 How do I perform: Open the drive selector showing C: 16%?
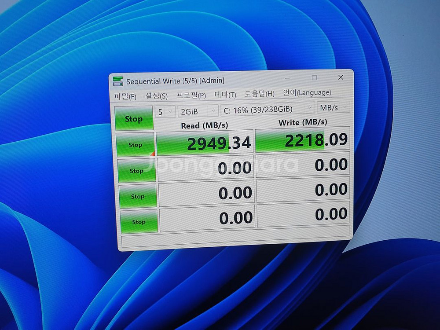[x=268, y=109]
